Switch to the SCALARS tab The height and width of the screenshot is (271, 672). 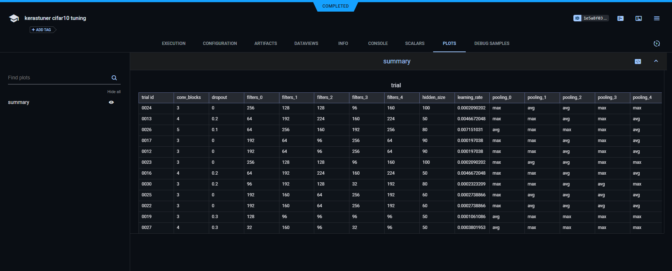[x=415, y=43]
